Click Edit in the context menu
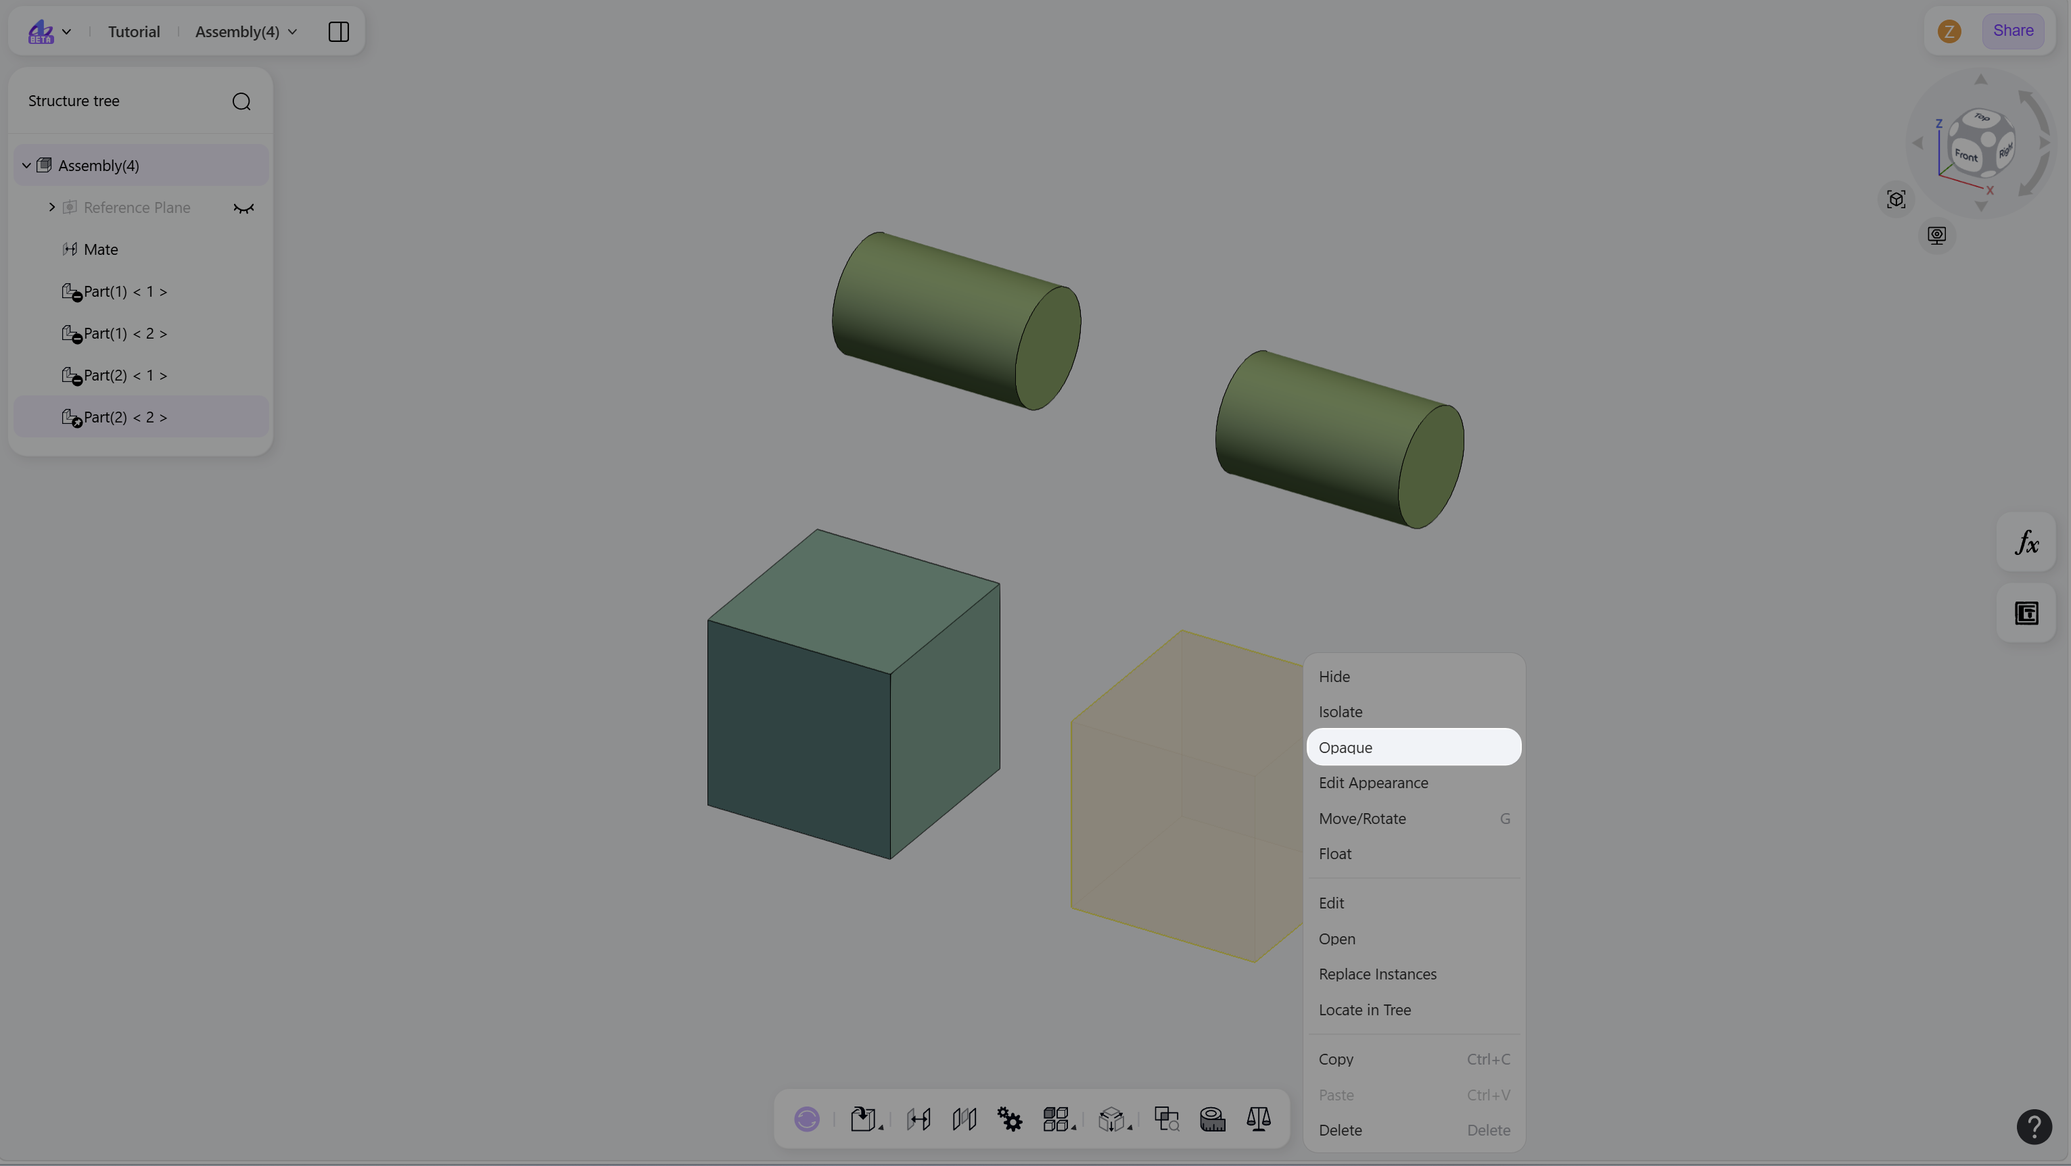This screenshot has height=1166, width=2071. [x=1414, y=903]
